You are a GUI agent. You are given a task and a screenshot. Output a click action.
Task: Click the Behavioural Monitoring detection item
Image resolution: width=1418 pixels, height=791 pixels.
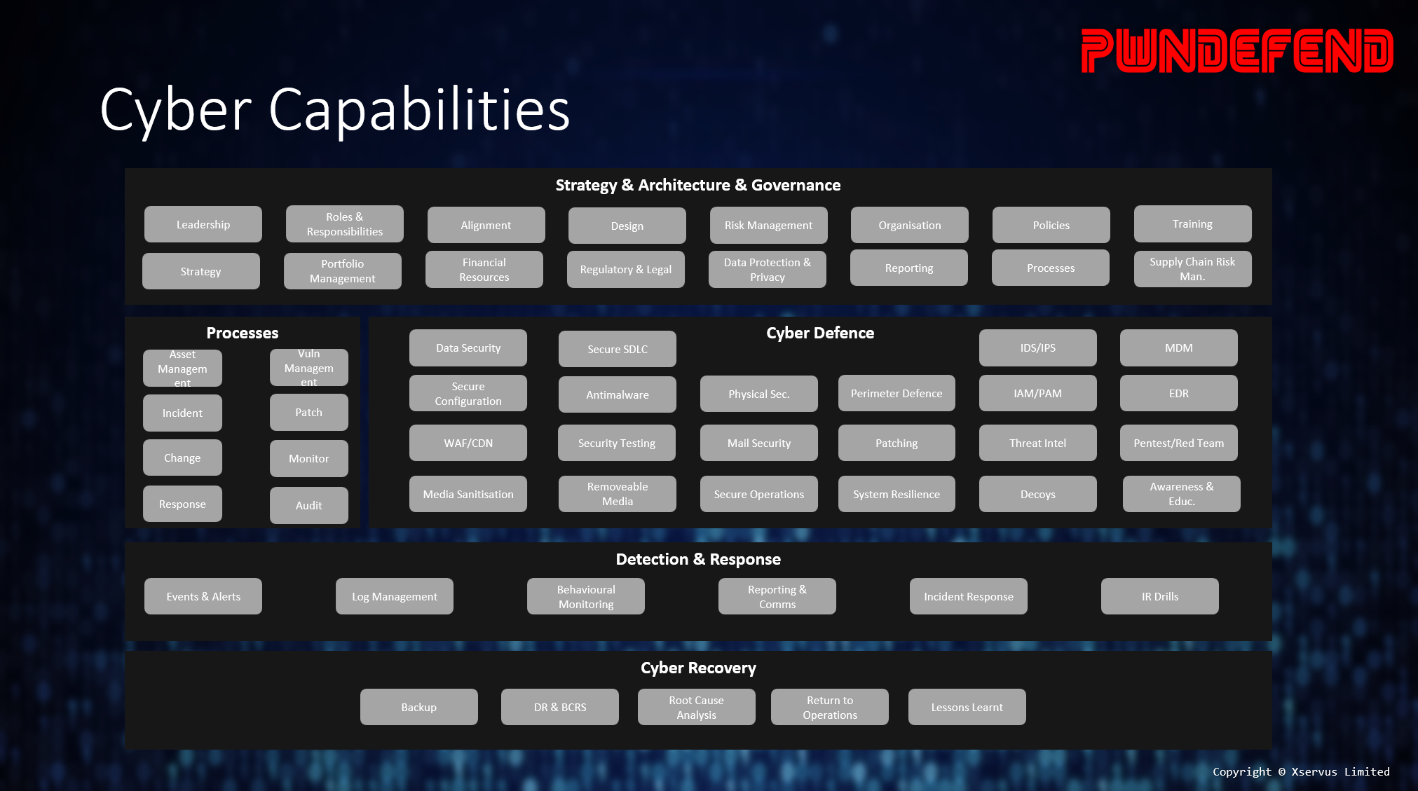[x=585, y=596]
